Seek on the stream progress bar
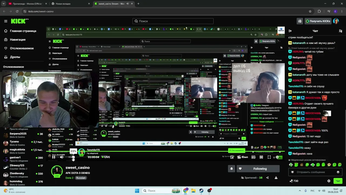The height and width of the screenshot is (195, 346). [x=165, y=152]
